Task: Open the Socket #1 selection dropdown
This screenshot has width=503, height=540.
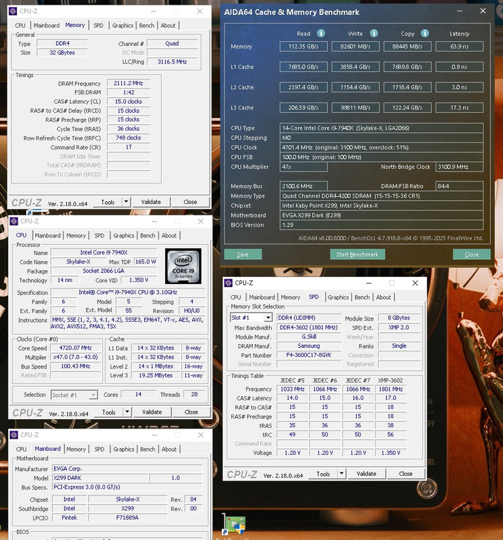Action: coord(93,395)
